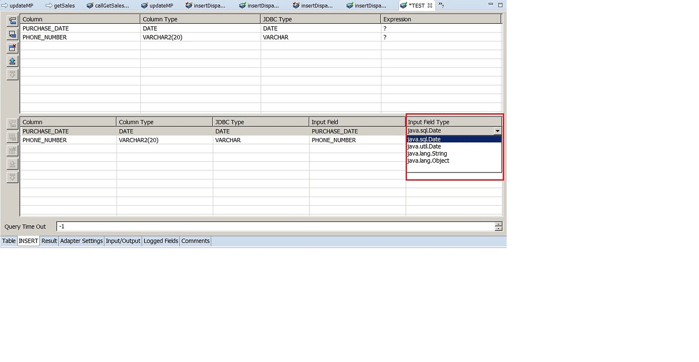Close the *TEST editor tab
This screenshot has width=699, height=362.
point(430,5)
